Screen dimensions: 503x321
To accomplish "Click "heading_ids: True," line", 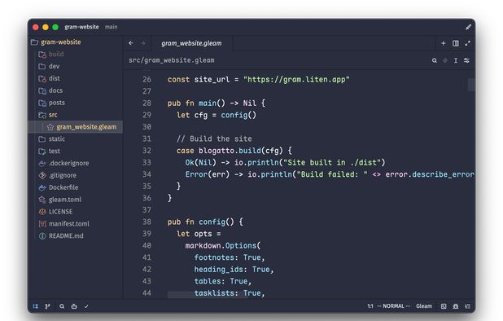I will pyautogui.click(x=234, y=270).
